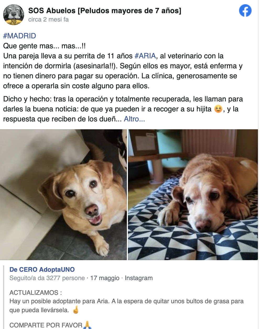Click the 'Dicho y hecho' paragraph text
The width and height of the screenshot is (260, 329).
tap(123, 109)
